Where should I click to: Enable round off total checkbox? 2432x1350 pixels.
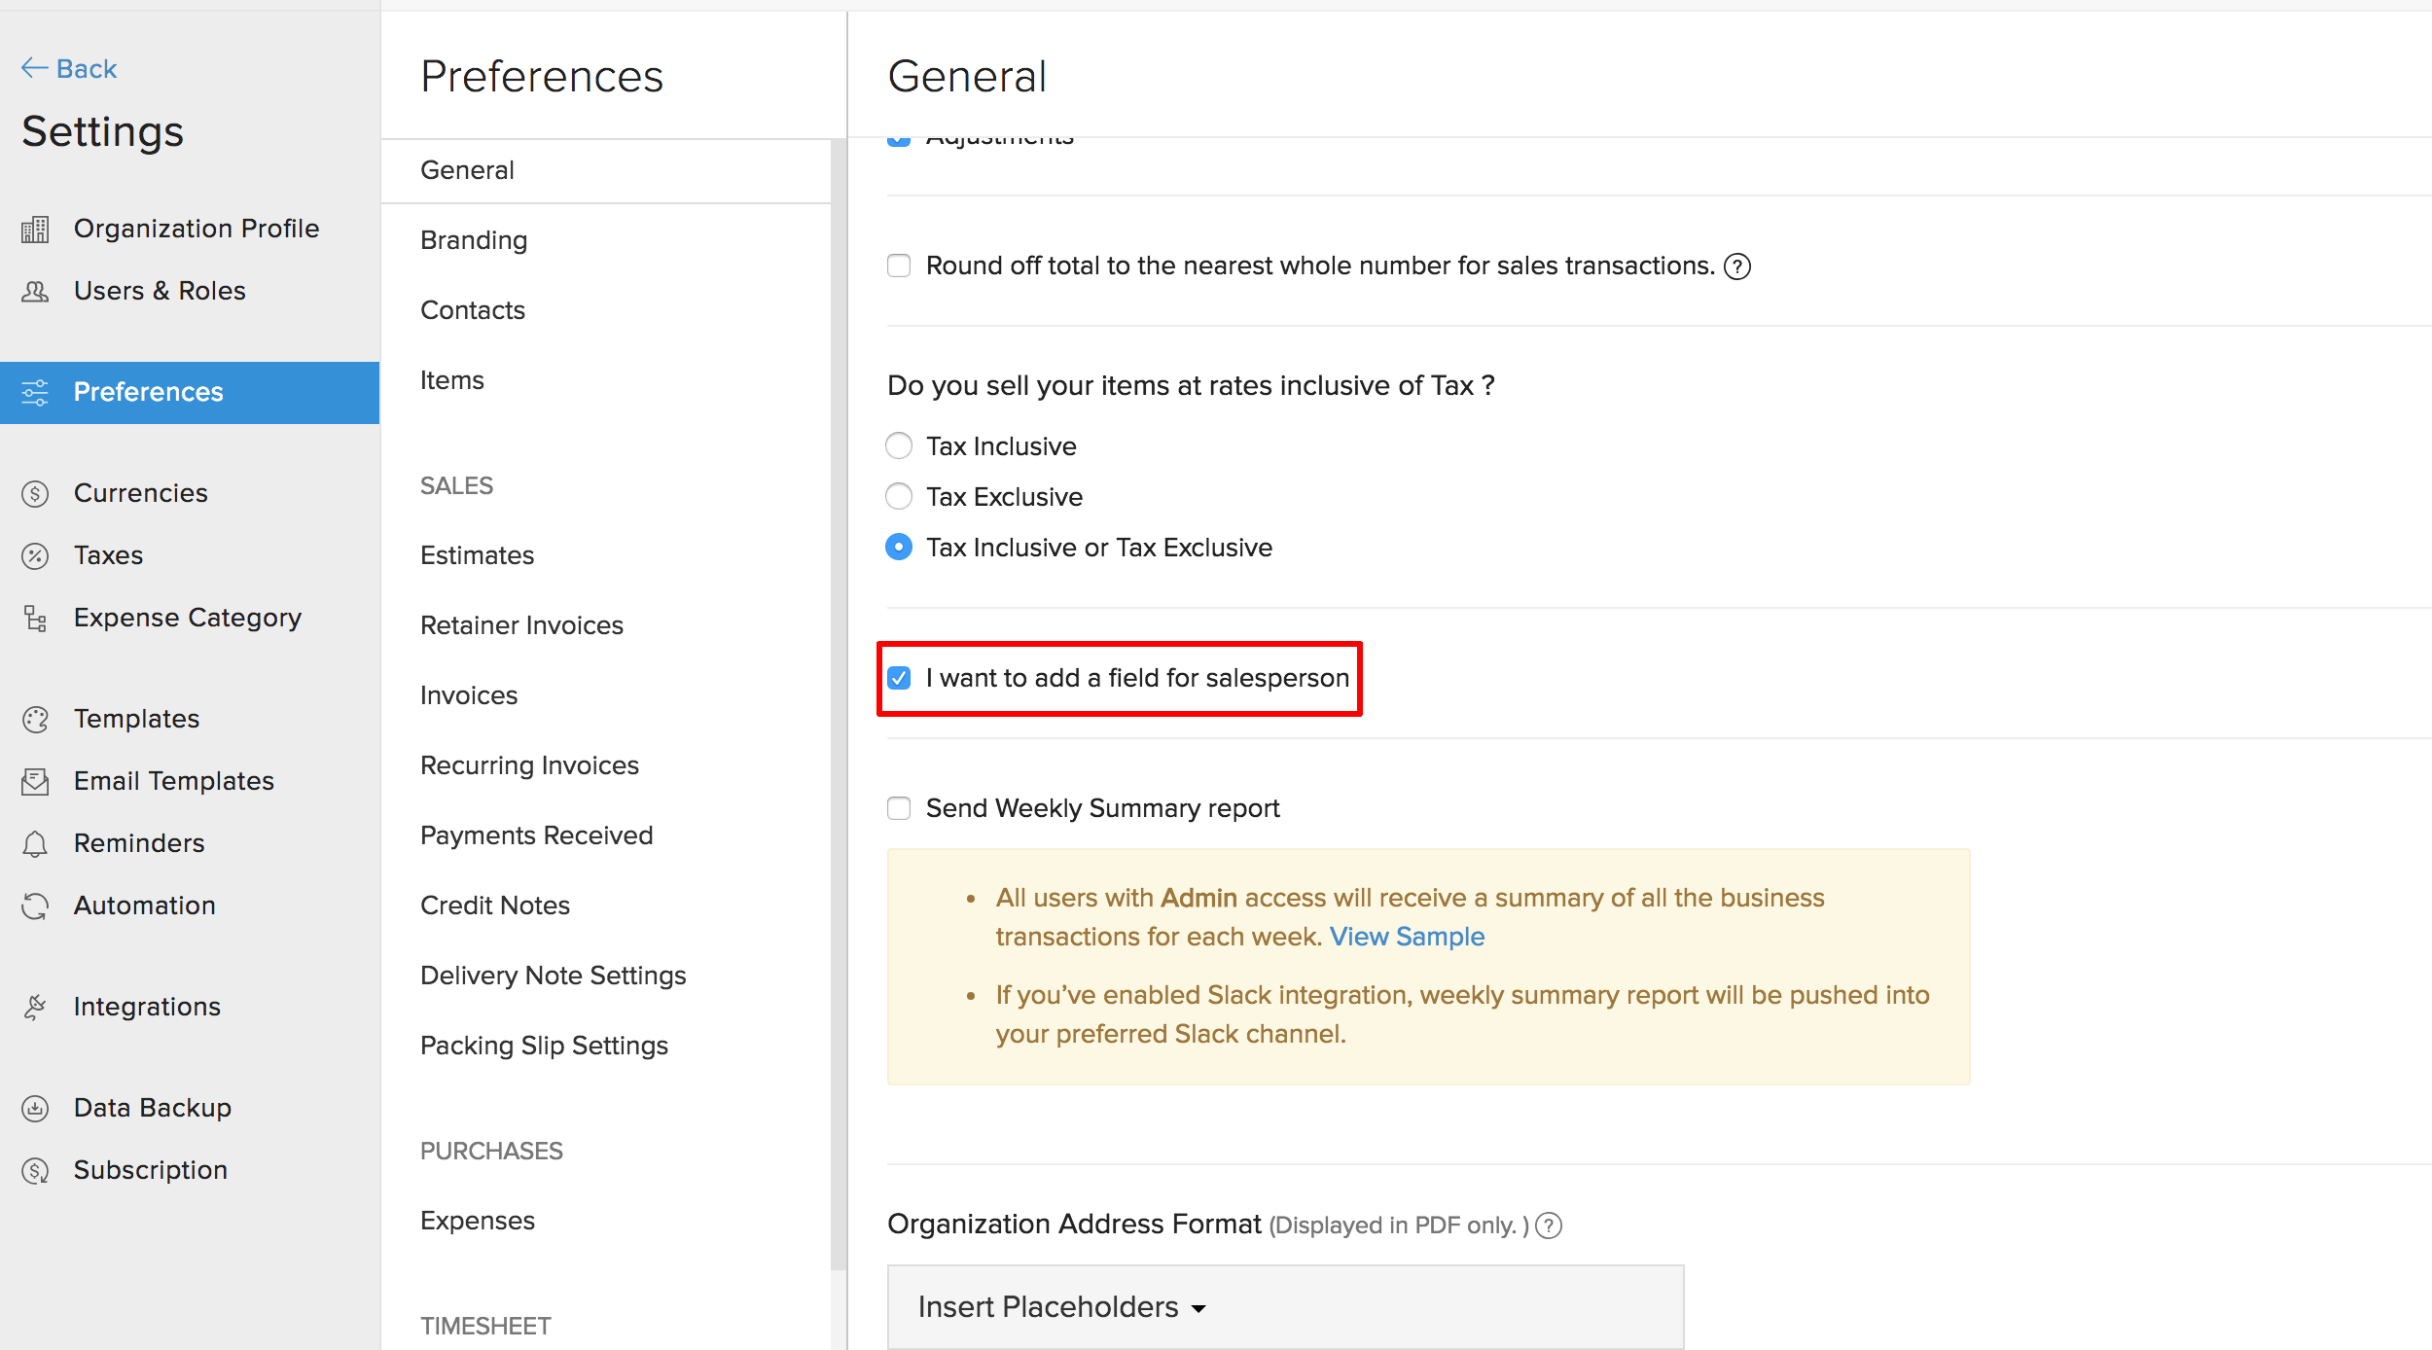point(899,266)
